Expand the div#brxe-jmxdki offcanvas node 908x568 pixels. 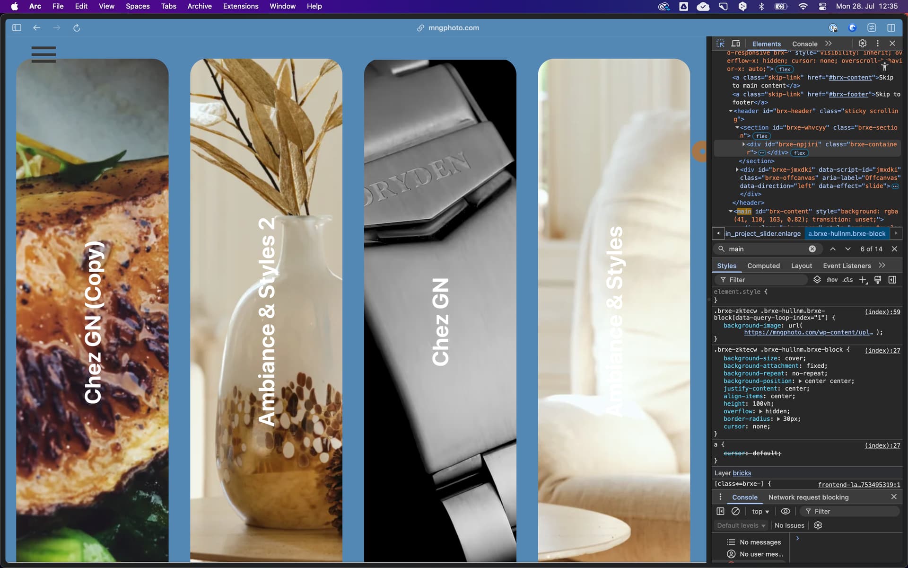click(x=737, y=169)
